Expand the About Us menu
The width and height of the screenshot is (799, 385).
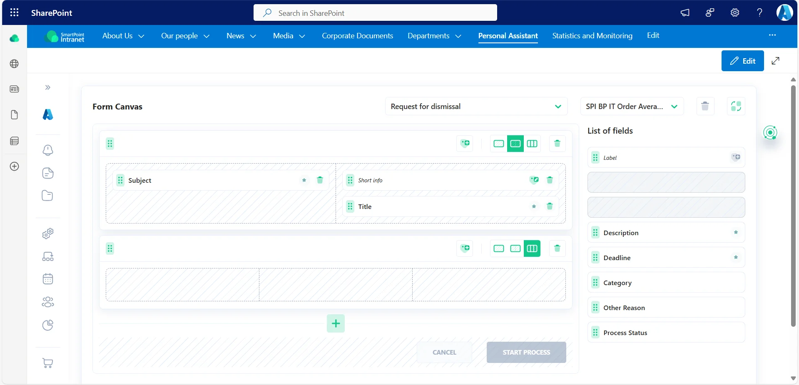[x=123, y=36]
